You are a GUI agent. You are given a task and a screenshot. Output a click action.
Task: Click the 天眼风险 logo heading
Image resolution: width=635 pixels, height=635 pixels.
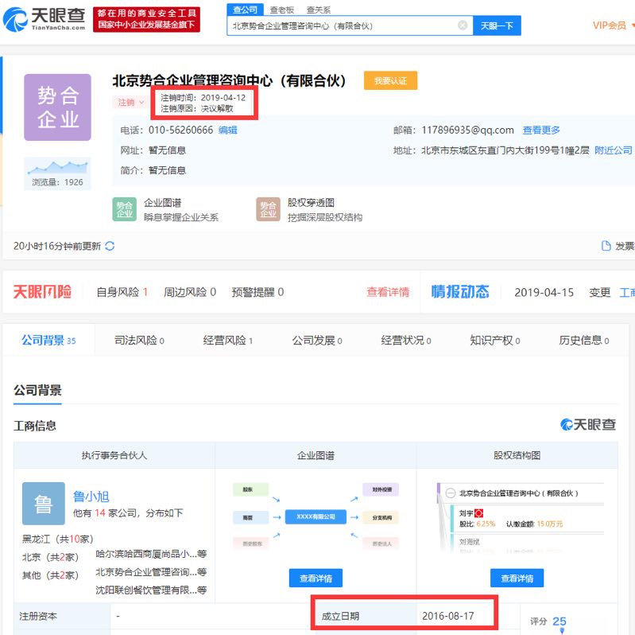[x=42, y=291]
